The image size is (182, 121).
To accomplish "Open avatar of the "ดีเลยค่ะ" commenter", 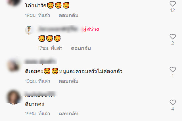I will [13, 65].
